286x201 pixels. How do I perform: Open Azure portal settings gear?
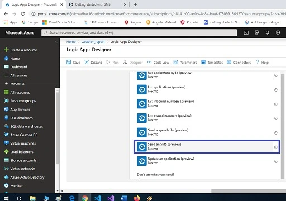coord(278,33)
